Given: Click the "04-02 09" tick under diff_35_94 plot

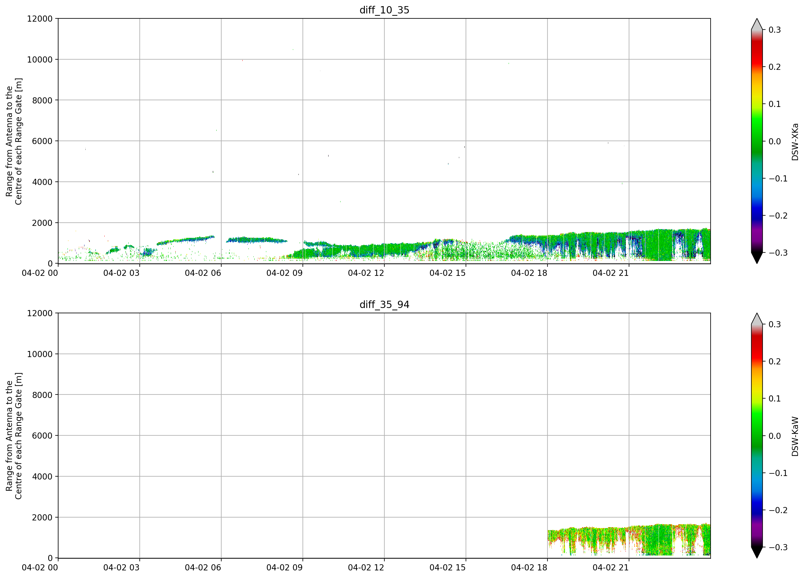Looking at the screenshot, I should 284,567.
